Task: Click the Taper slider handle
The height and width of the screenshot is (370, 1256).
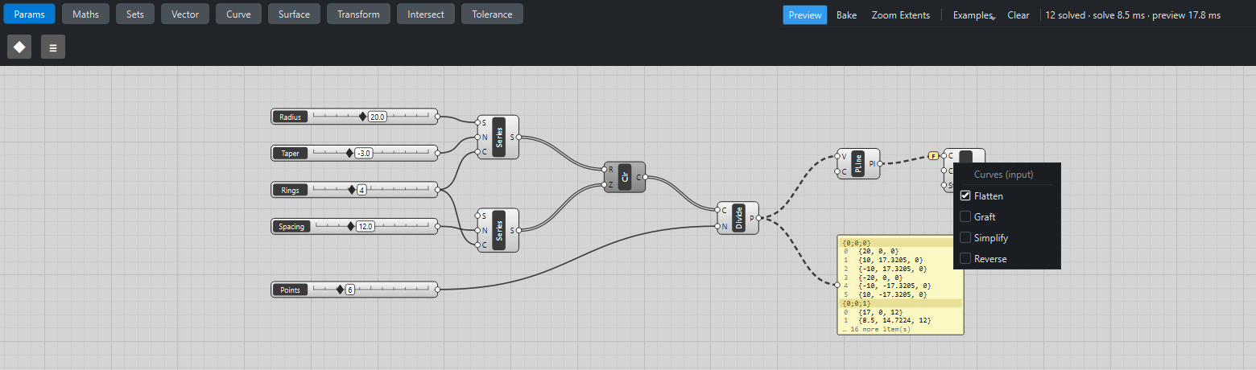Action: pyautogui.click(x=349, y=153)
